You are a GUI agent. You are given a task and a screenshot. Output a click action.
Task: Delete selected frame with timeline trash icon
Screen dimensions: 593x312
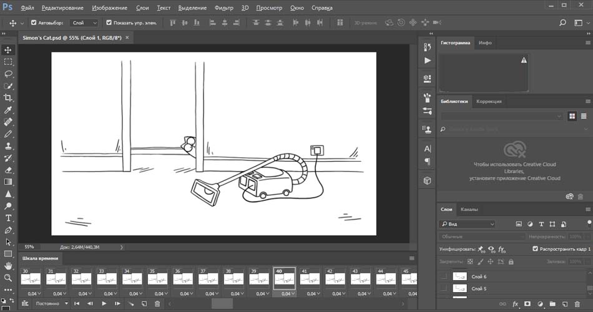click(157, 304)
